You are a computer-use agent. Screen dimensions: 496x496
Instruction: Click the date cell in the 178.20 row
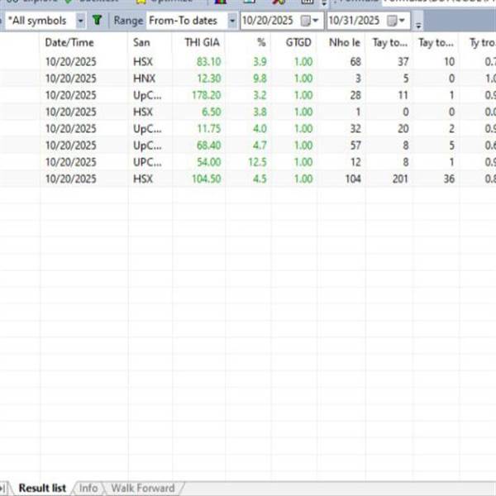pos(71,95)
